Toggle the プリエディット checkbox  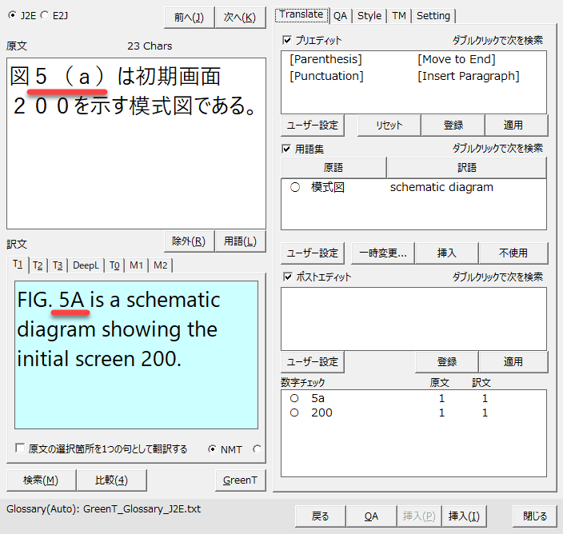click(288, 40)
